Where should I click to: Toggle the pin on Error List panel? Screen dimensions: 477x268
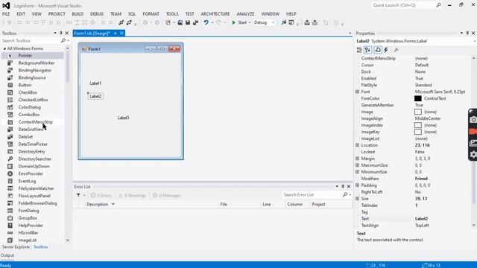[x=343, y=186]
